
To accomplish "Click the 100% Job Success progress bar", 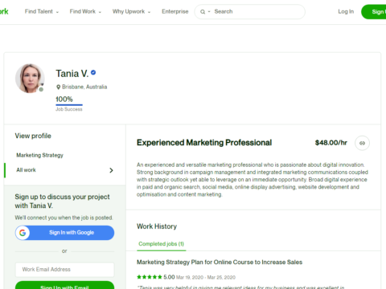I will click(69, 105).
